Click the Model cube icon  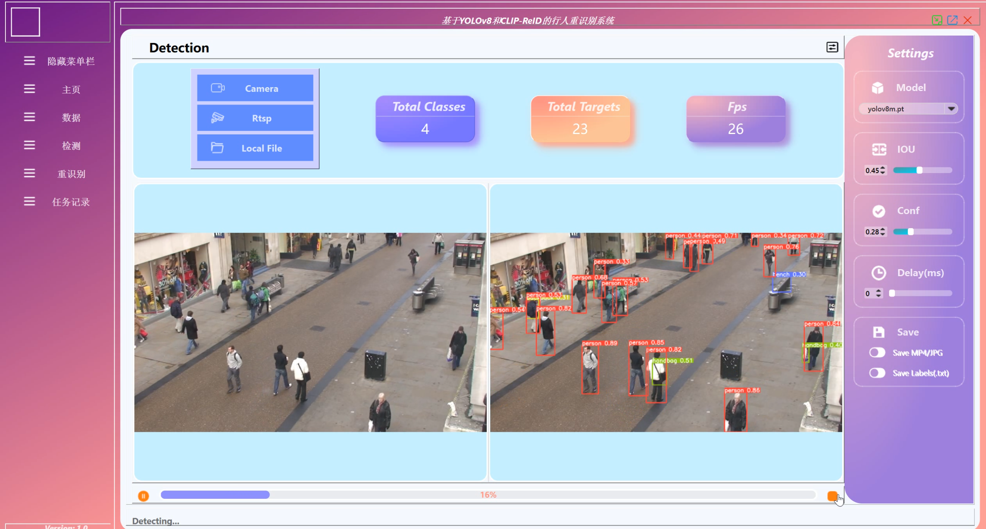pyautogui.click(x=878, y=88)
